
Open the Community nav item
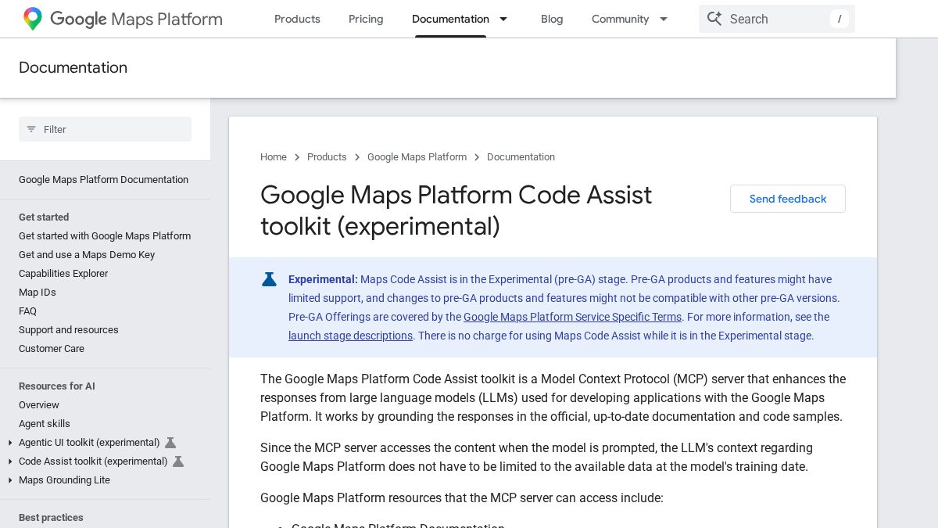(x=620, y=19)
